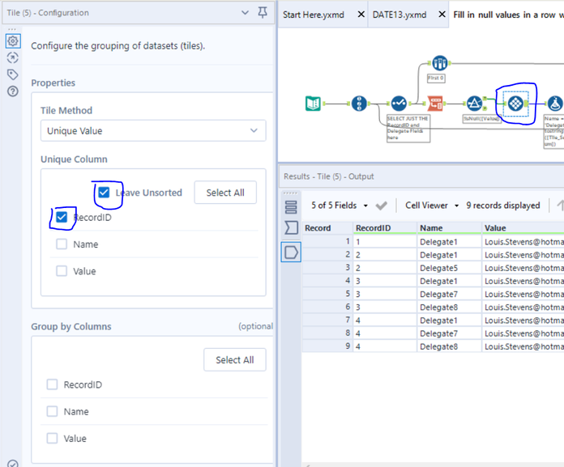Open the Annotation tag icon in sidebar
The image size is (564, 467).
[x=13, y=74]
